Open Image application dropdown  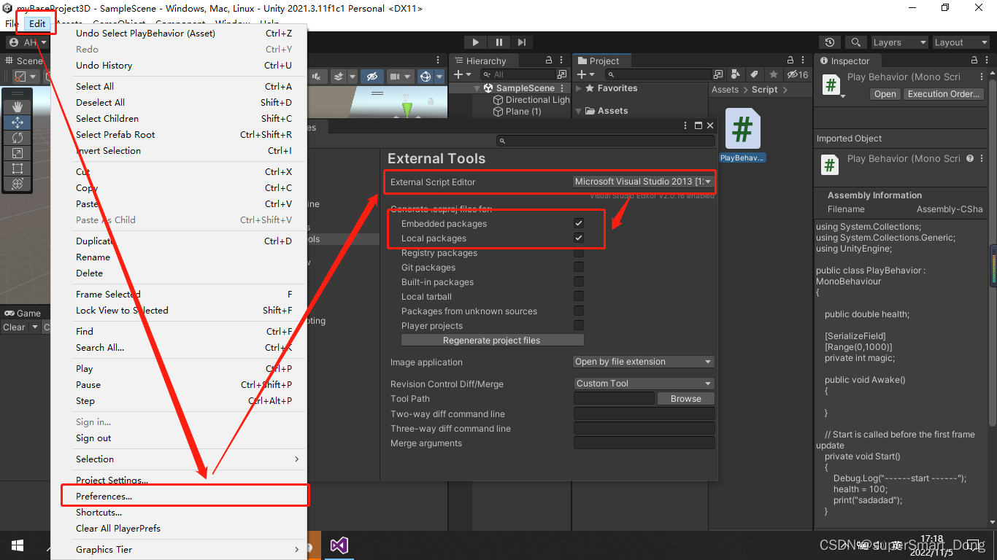coord(644,362)
